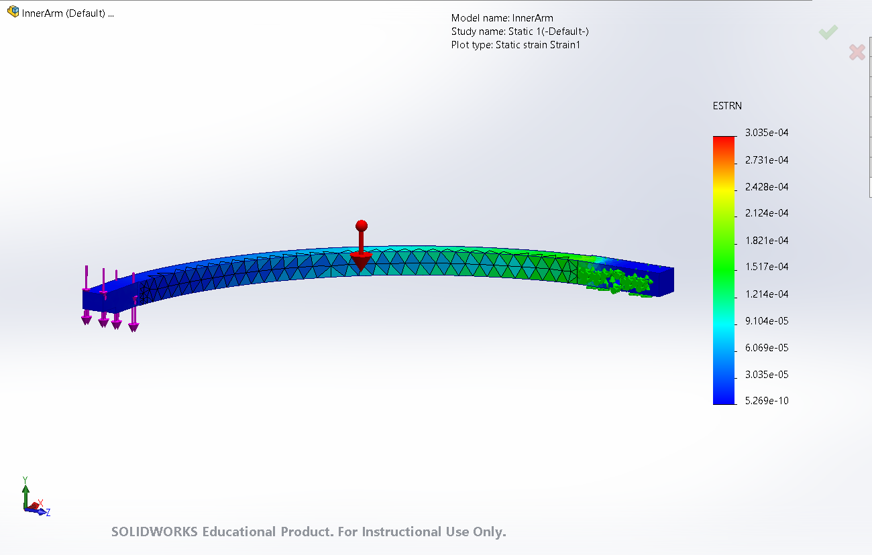Viewport: 872px width, 555px height.
Task: Click the maximum value 3.035e-04
Action: point(767,133)
